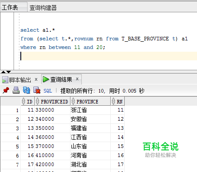Click the RN cell in the 河南省 row
Viewport: 197px width, 172px height.
click(117, 155)
